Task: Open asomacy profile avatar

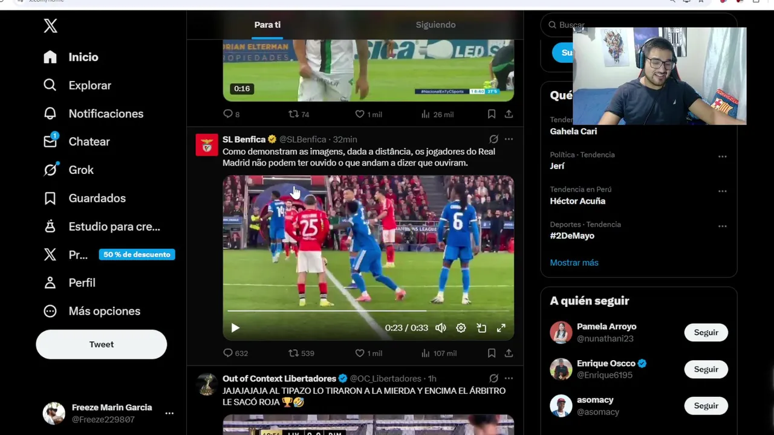Action: click(x=561, y=405)
